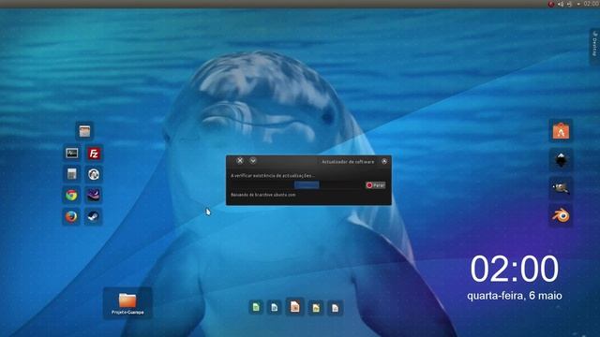Launch GIMP from the right launcher
Viewport: 600px width, 337px height.
point(561,188)
